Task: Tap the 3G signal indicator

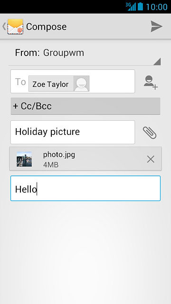Action: 131,7
